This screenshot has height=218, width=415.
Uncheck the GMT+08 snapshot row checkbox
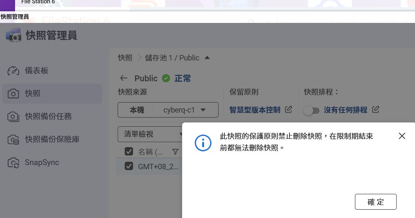point(129,166)
